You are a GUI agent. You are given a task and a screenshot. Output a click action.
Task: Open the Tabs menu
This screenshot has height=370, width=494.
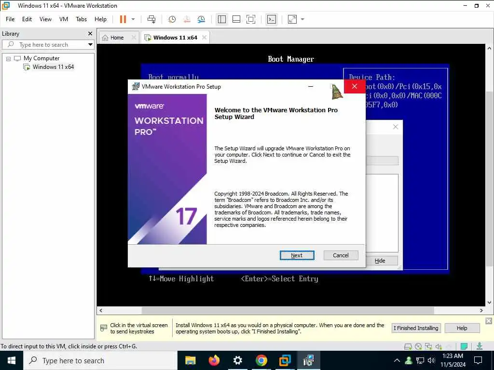tap(81, 19)
